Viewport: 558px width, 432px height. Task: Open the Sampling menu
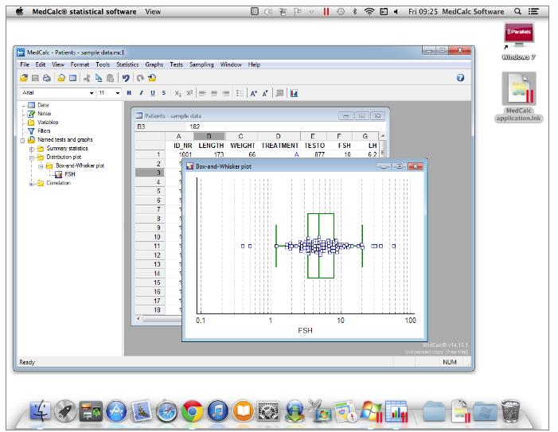(201, 64)
